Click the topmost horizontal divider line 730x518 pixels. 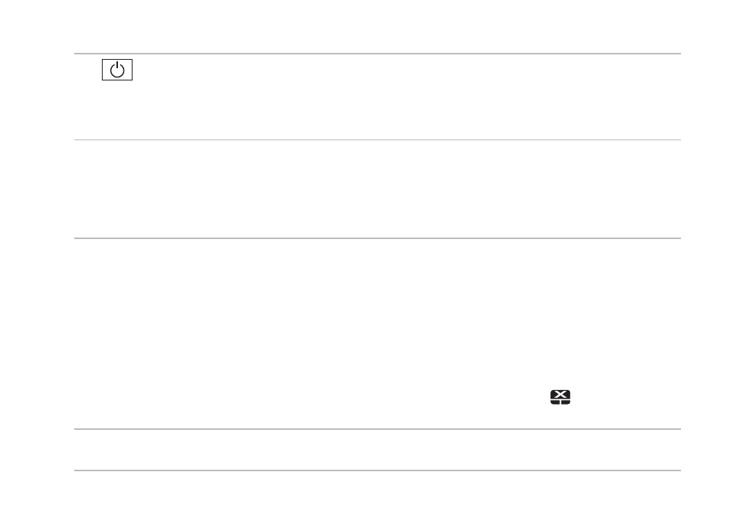pyautogui.click(x=378, y=54)
